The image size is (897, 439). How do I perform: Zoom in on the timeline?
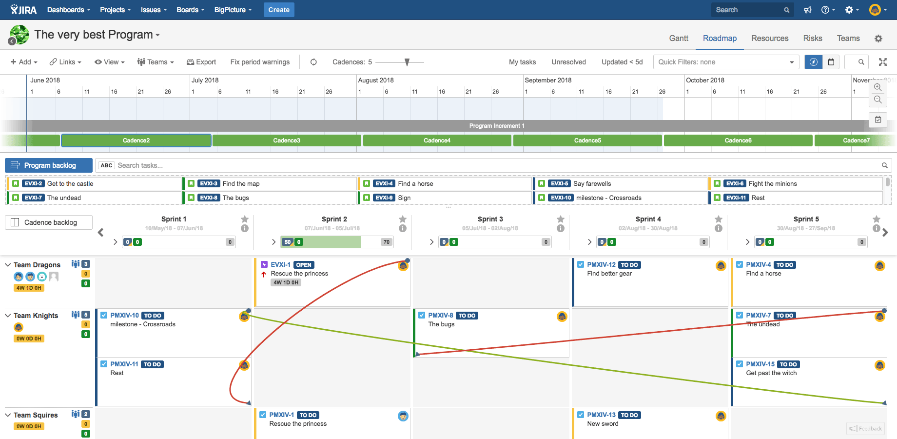click(877, 87)
